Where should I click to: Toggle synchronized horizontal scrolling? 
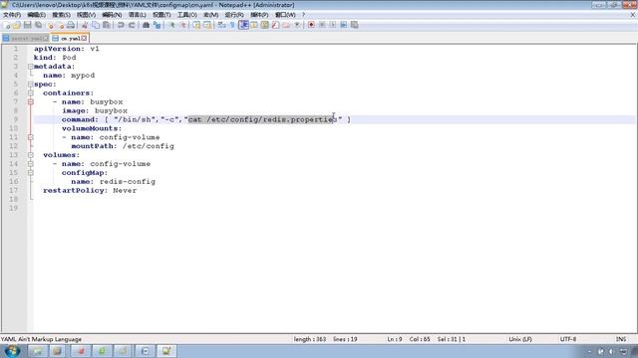(207, 25)
